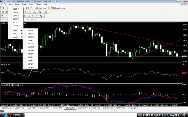Select the D1 timeframe button

[28, 20]
